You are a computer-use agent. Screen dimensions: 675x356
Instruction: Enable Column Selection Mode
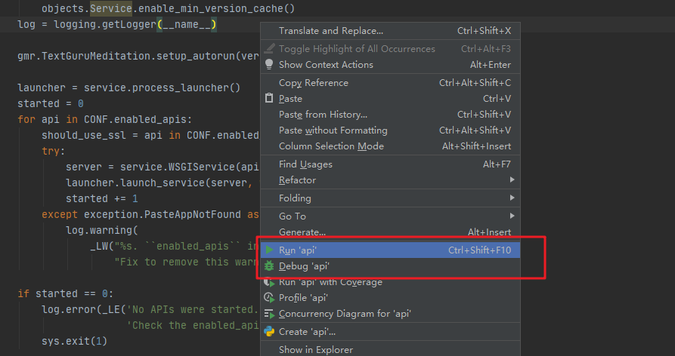click(x=331, y=146)
